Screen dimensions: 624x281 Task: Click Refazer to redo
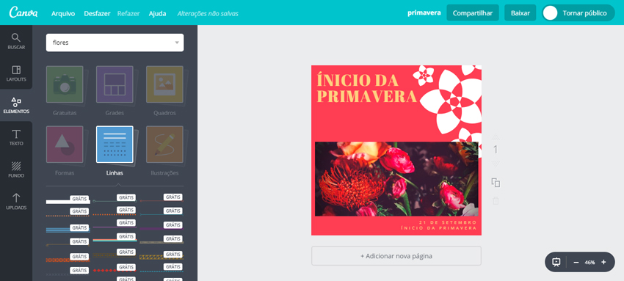coord(128,13)
